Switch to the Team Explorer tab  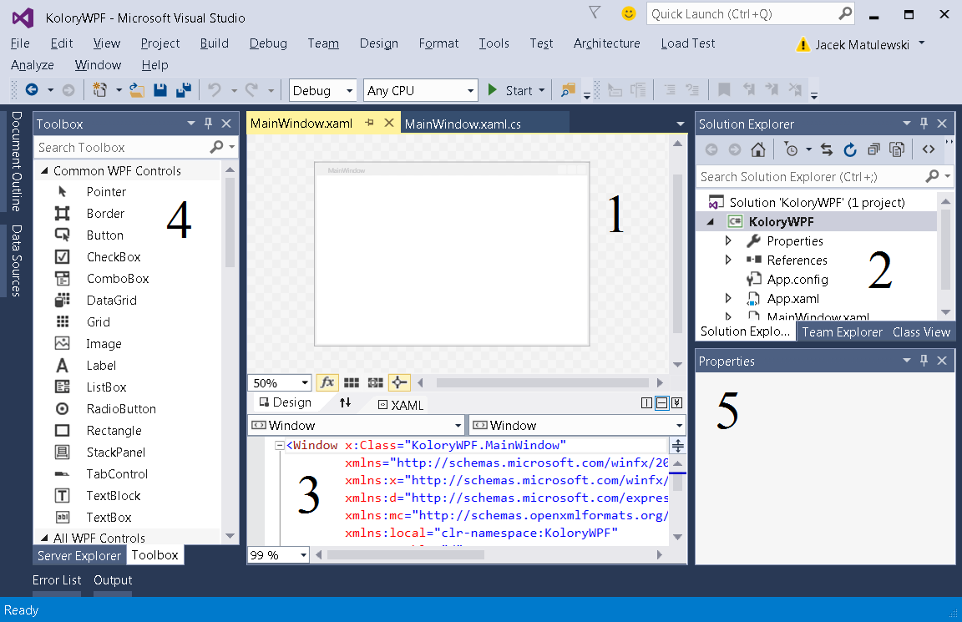tap(842, 331)
